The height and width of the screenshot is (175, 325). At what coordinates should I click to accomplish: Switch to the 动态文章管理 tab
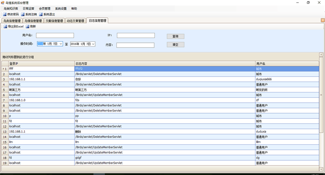[75, 20]
